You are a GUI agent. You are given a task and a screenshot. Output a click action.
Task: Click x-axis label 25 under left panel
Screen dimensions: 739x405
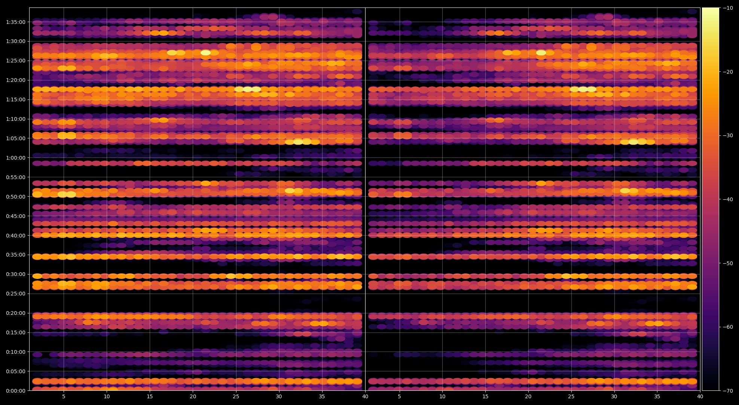pyautogui.click(x=236, y=397)
